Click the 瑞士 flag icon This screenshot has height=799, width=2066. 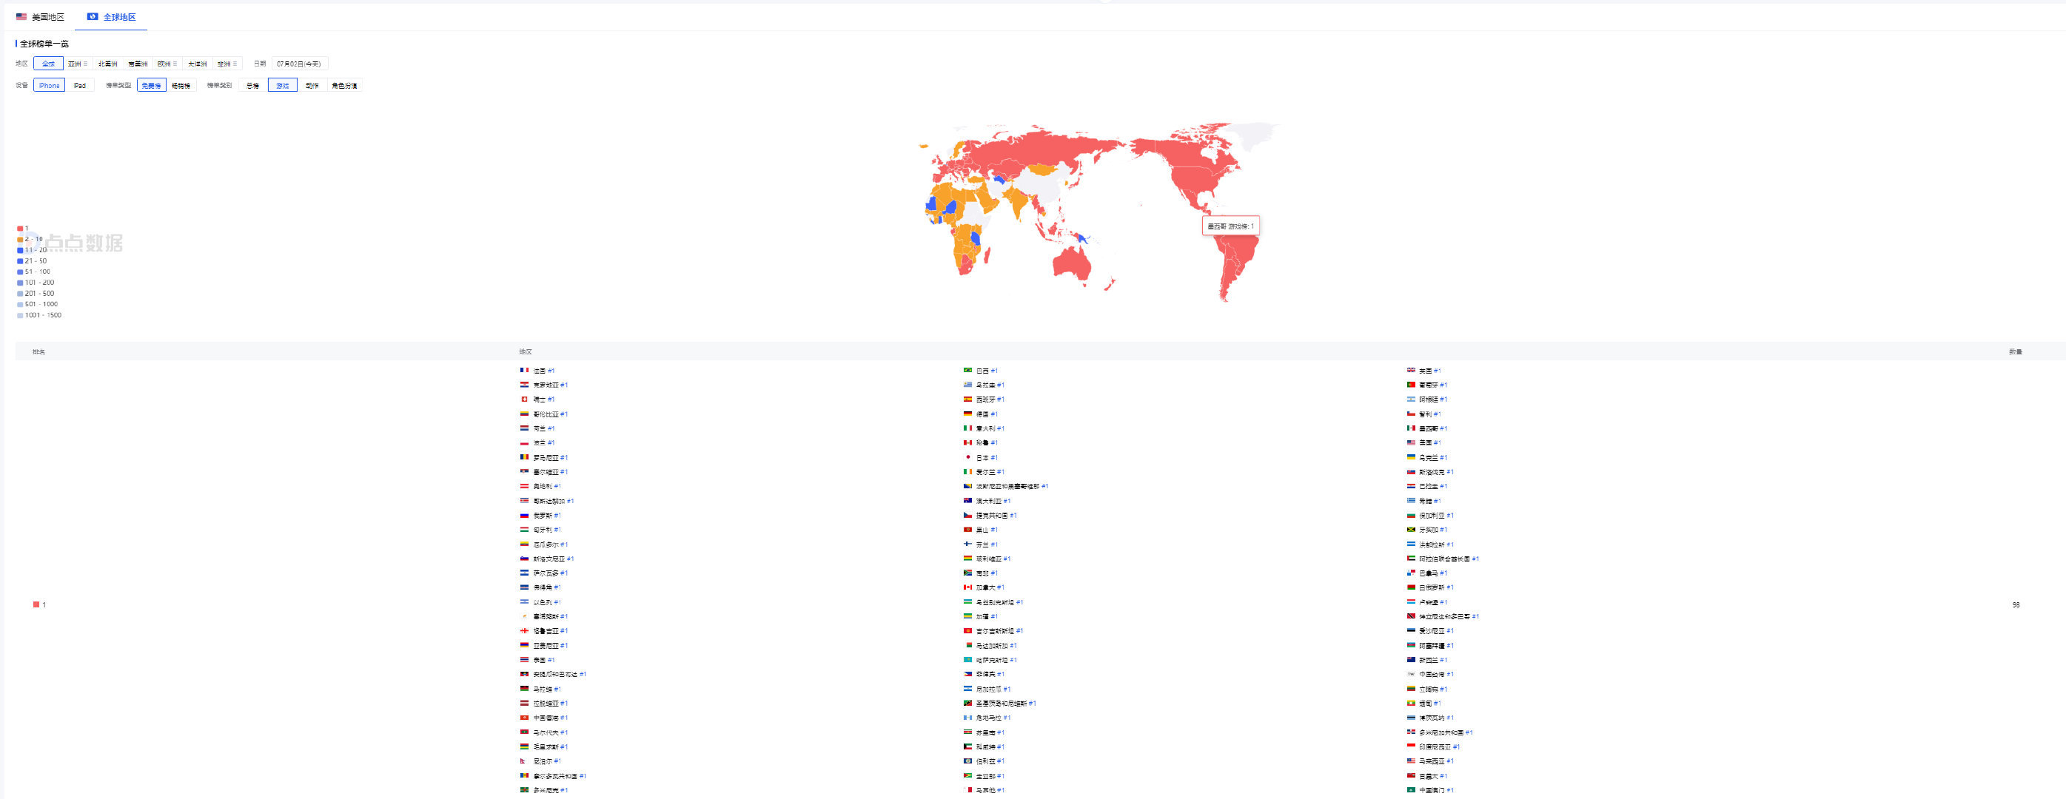524,399
